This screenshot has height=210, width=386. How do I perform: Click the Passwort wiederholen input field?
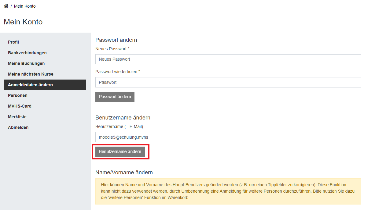(228, 82)
